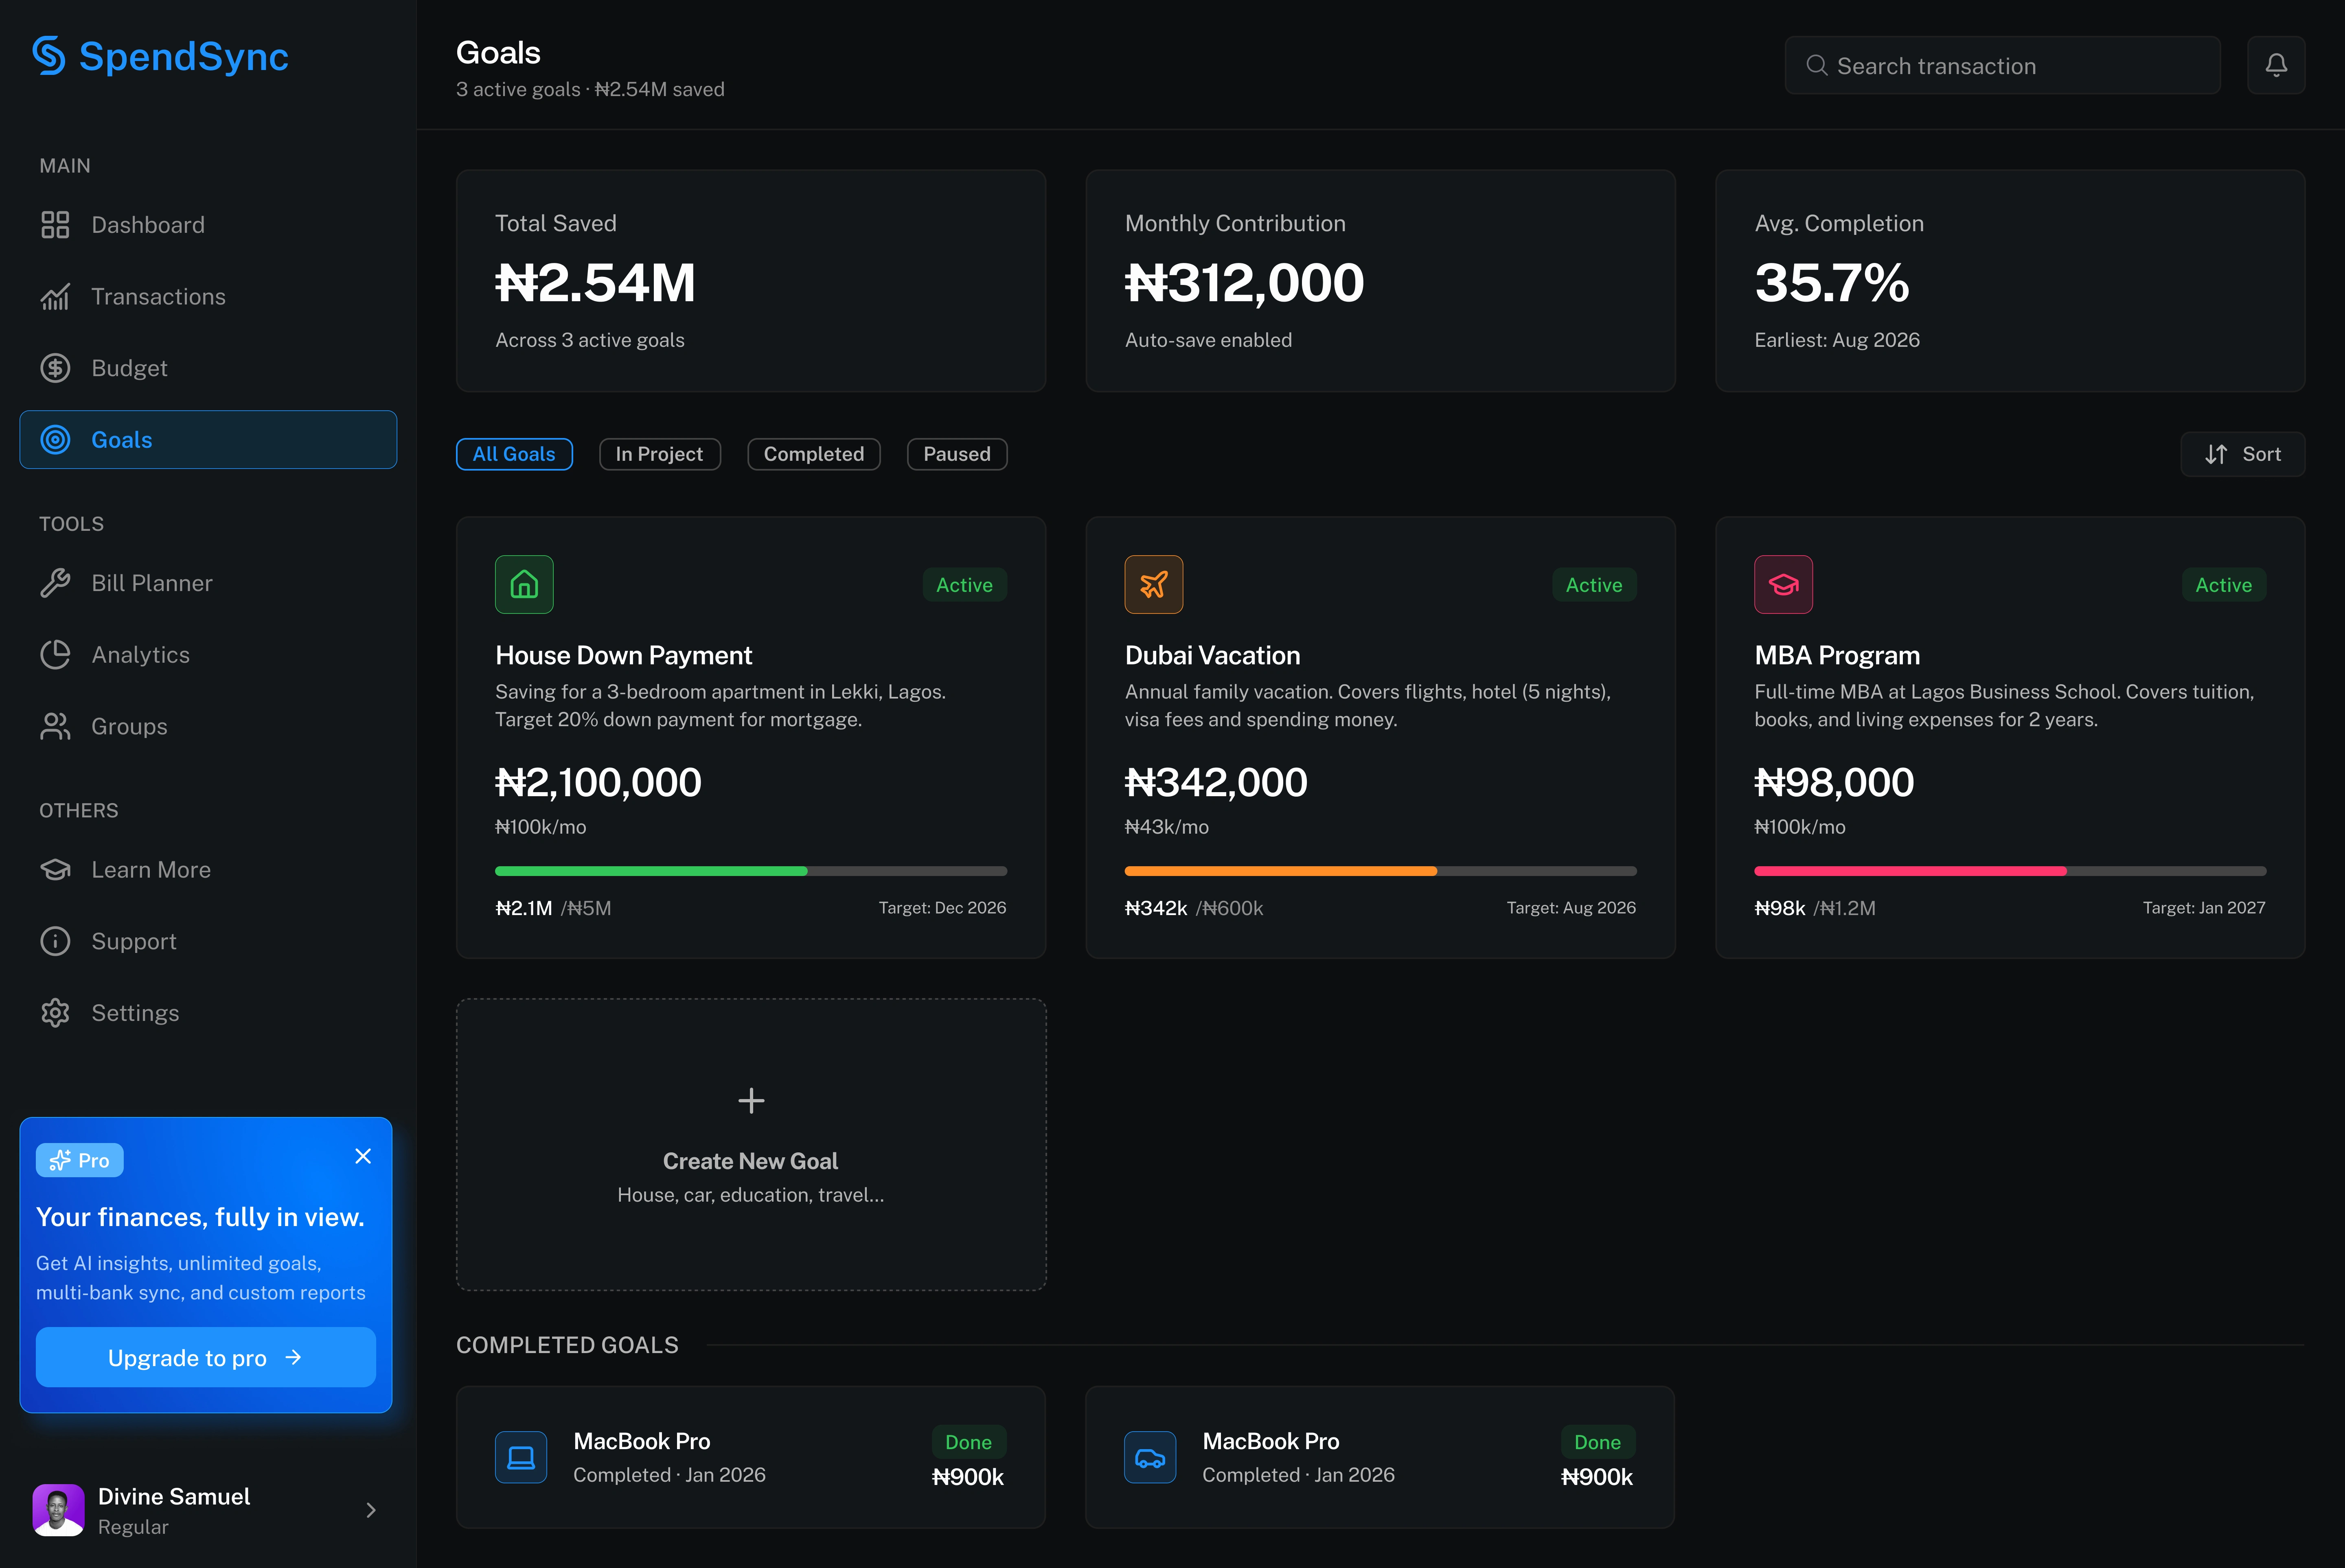
Task: Open Analytics from the sidebar
Action: tap(140, 655)
